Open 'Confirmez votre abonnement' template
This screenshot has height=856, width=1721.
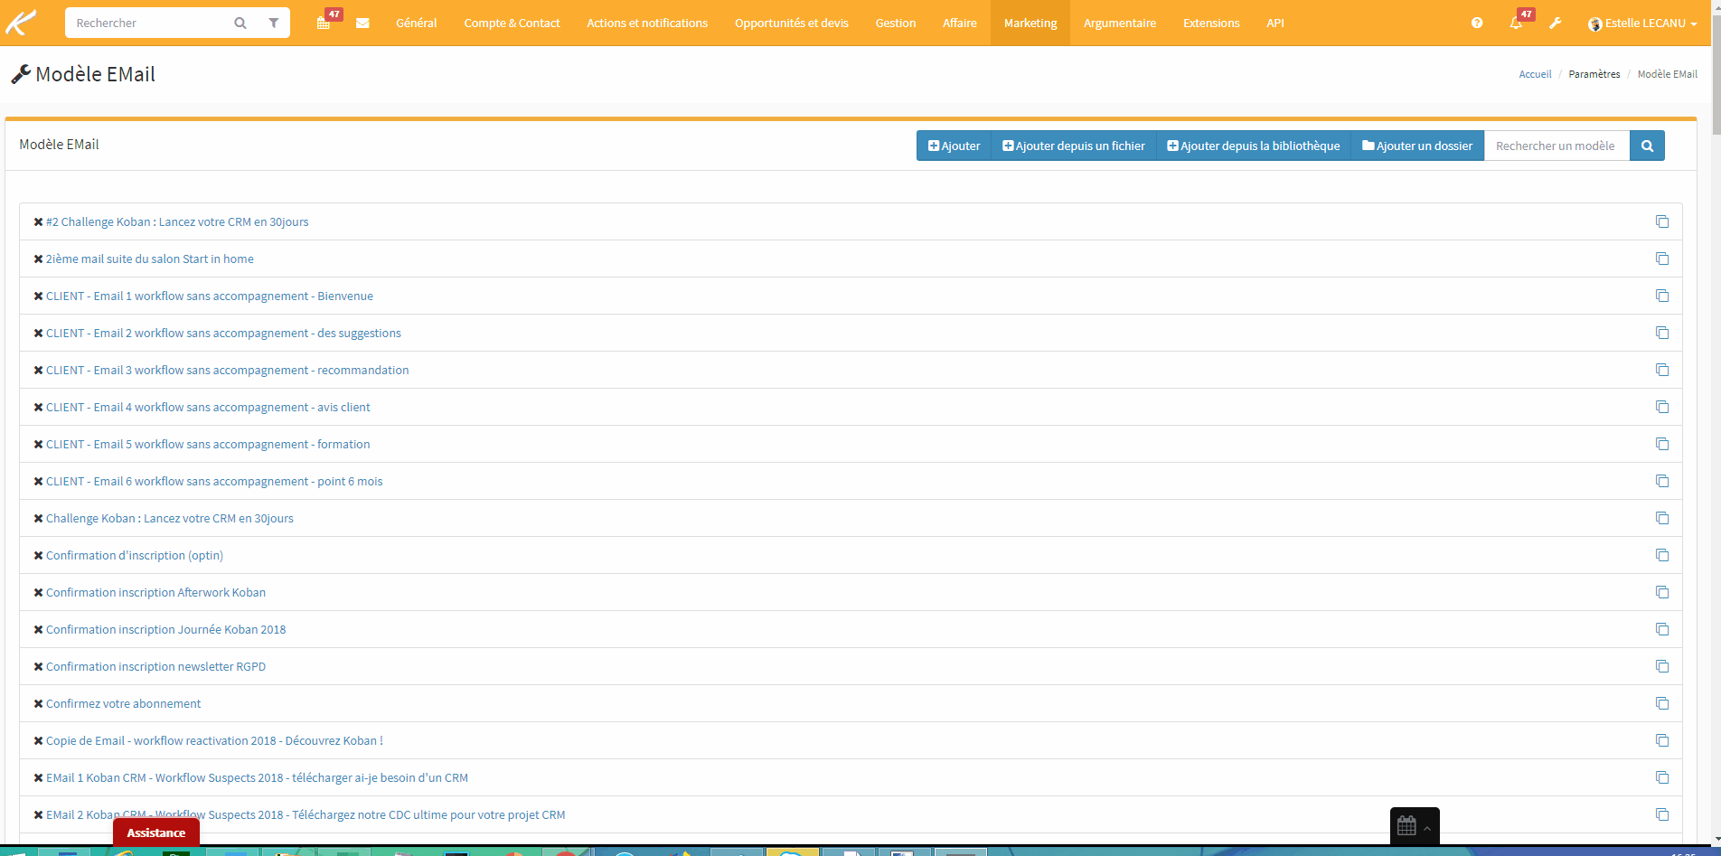tap(124, 703)
